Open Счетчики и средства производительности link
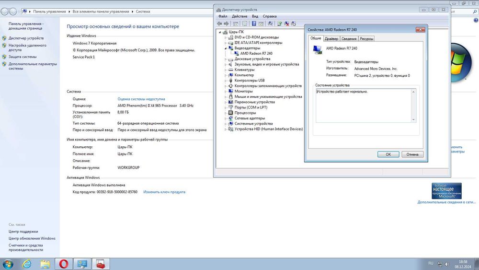The height and width of the screenshot is (270, 479). (x=26, y=247)
